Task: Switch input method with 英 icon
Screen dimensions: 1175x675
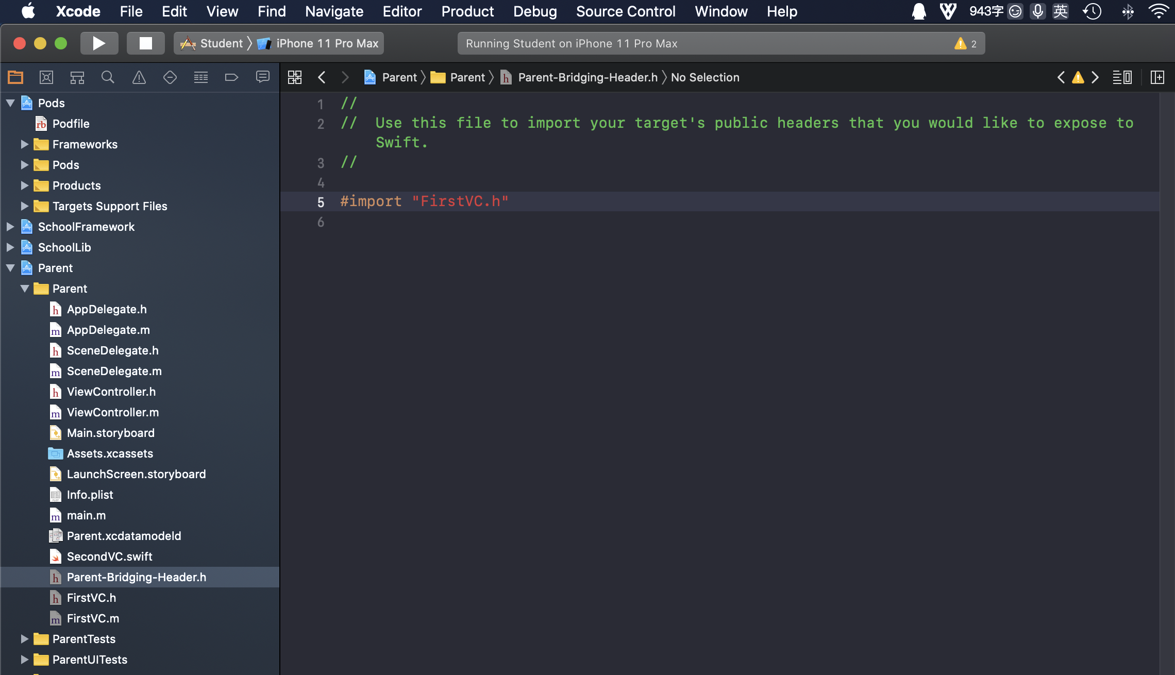Action: [1061, 11]
